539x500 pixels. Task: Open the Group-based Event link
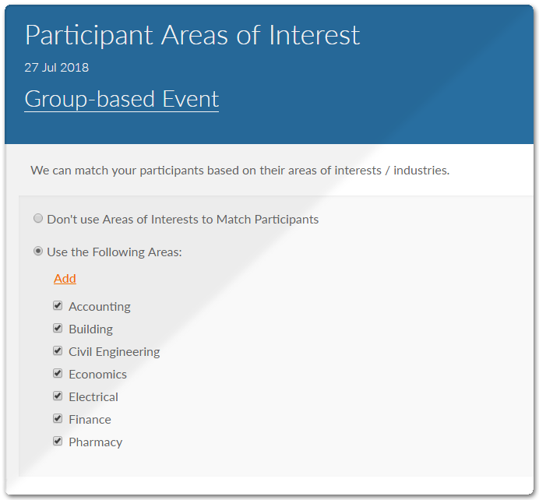[122, 100]
